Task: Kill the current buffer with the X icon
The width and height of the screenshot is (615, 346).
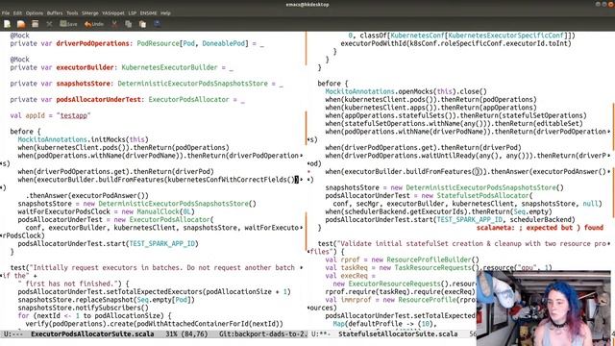Action: point(49,24)
